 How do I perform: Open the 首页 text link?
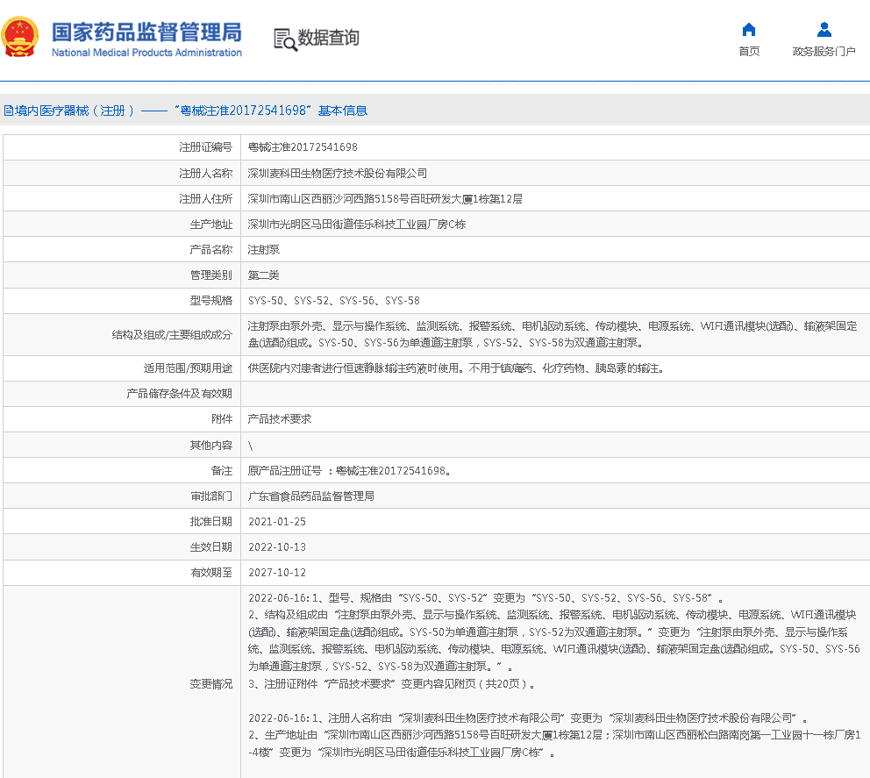coord(749,52)
